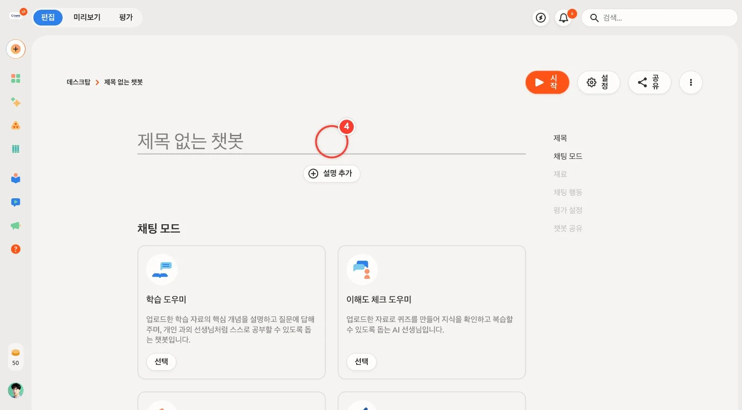Jump to 재료 in the outline navigation
The image size is (742, 410).
click(560, 174)
